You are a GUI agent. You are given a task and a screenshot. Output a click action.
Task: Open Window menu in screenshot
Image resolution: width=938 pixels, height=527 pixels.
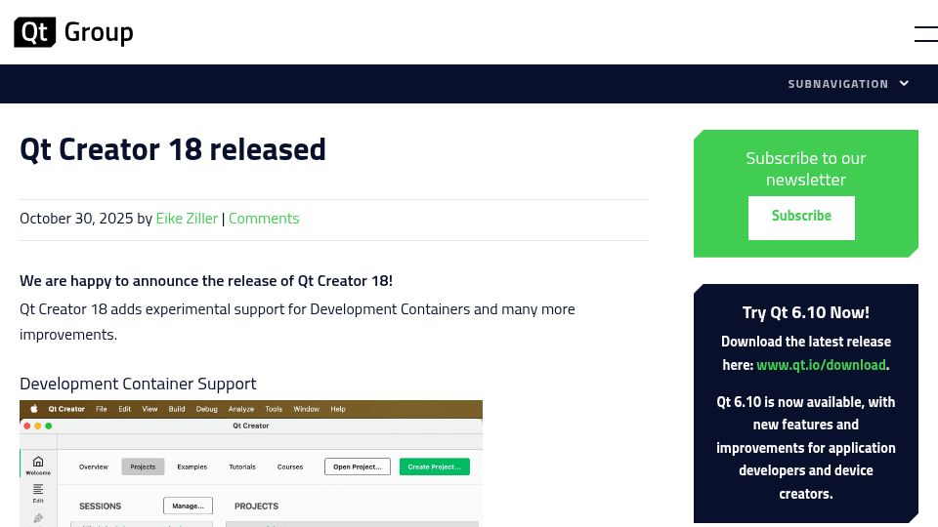pyautogui.click(x=306, y=409)
